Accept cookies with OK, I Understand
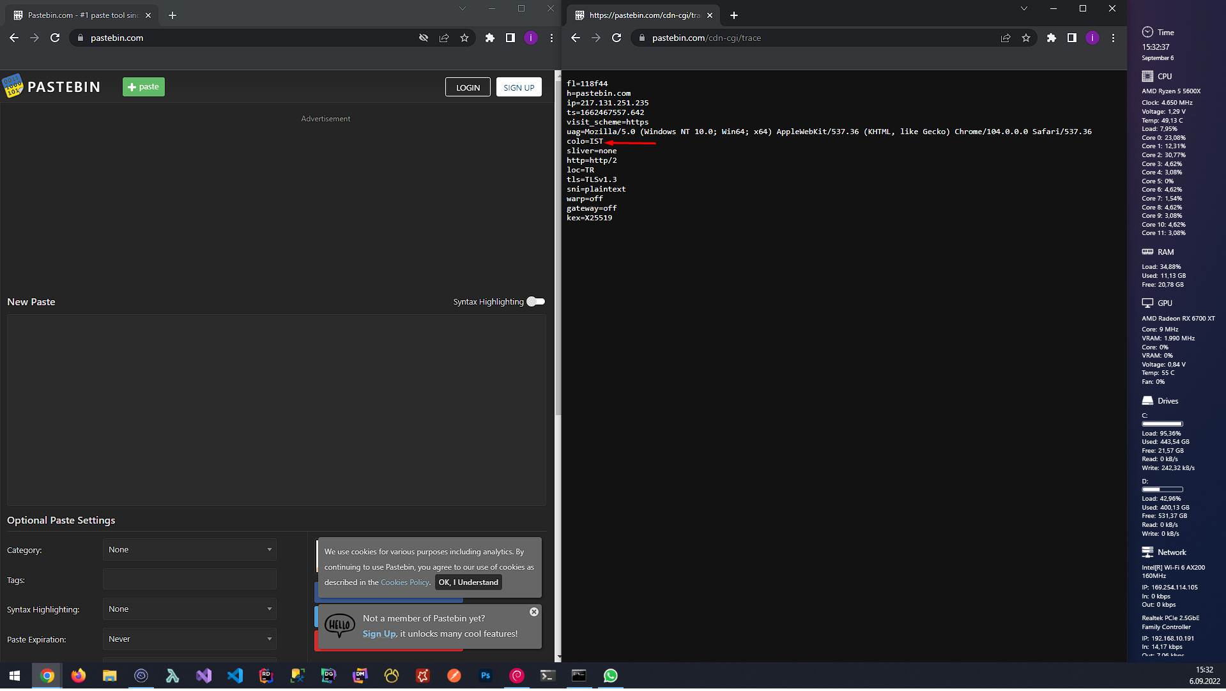Image resolution: width=1226 pixels, height=691 pixels. point(468,582)
